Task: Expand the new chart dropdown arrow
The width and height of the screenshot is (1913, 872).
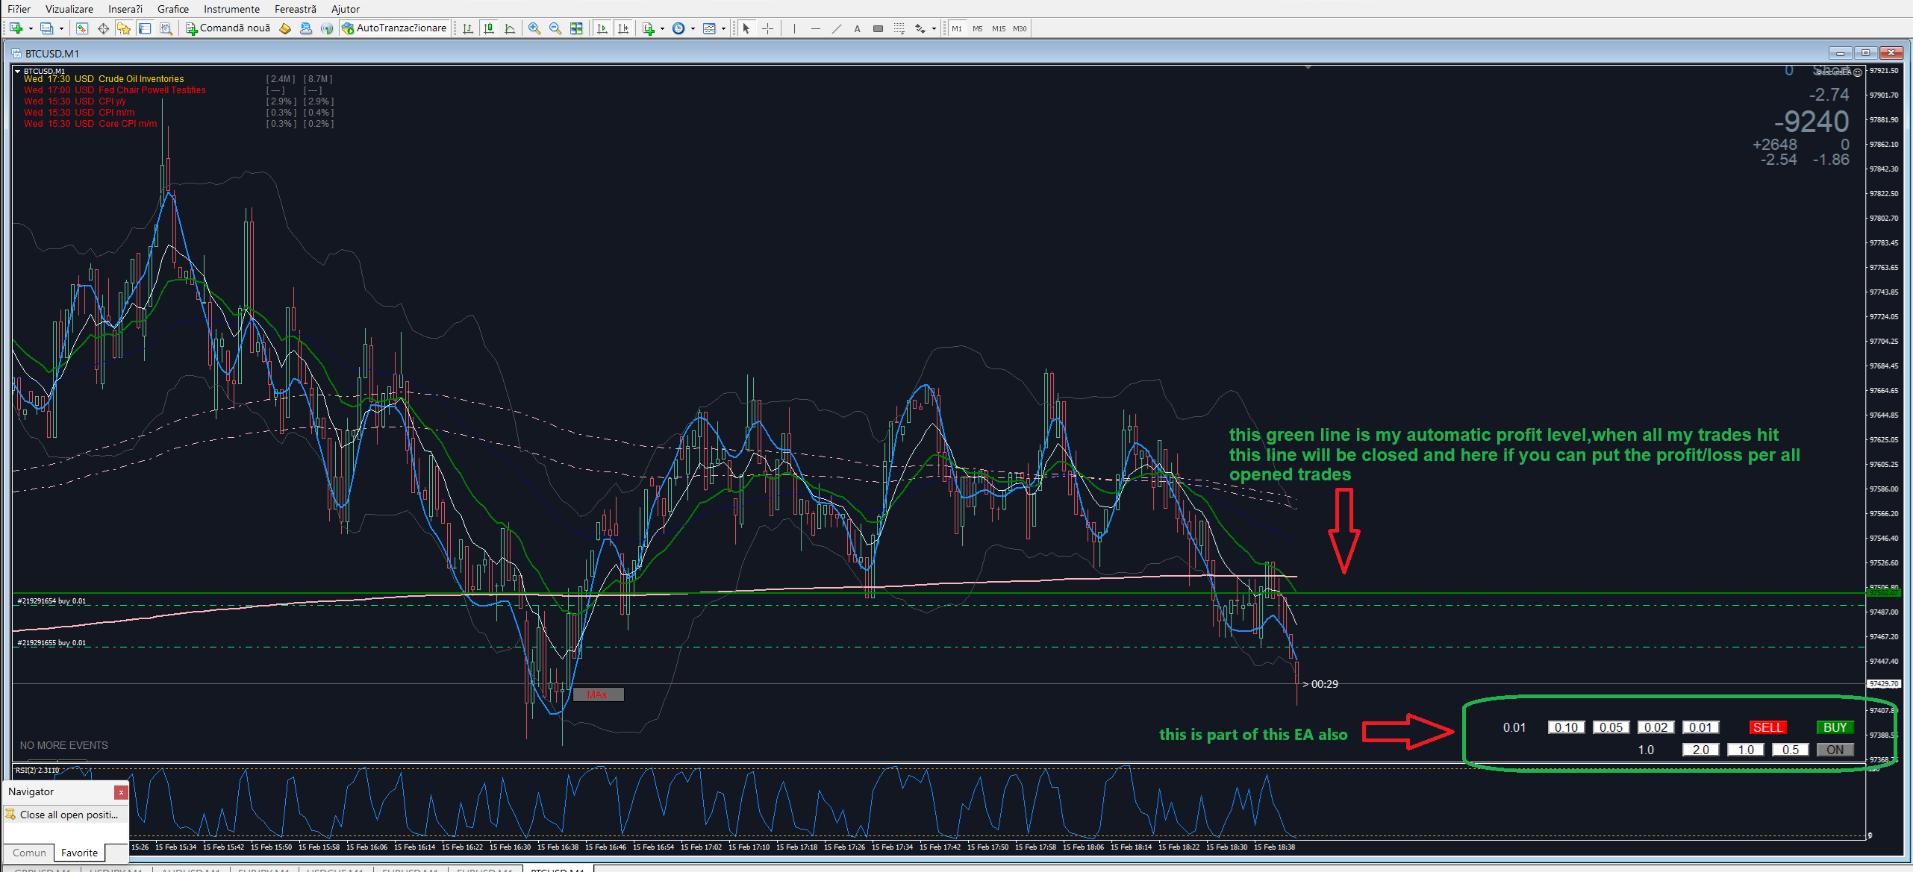Action: [31, 29]
